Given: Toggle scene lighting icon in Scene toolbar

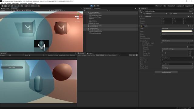Looking at the screenshot, I should coord(17,10).
